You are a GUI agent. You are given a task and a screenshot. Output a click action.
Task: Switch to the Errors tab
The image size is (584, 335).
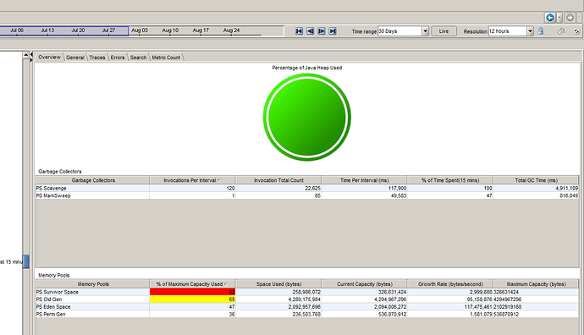coord(118,58)
